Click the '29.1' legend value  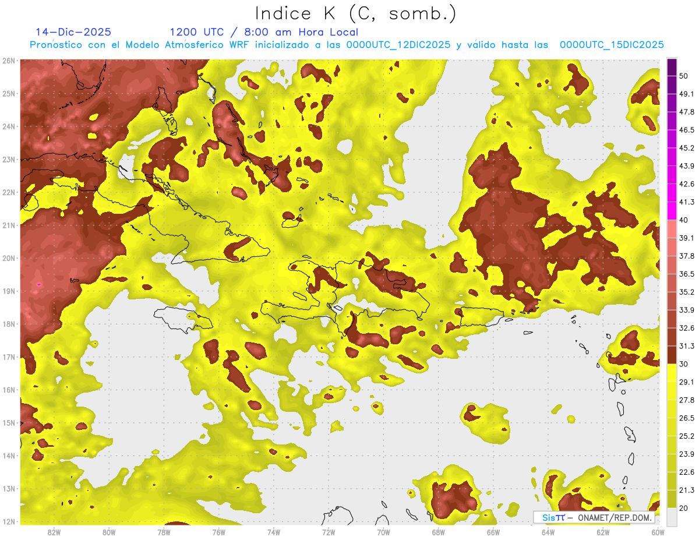tap(687, 382)
